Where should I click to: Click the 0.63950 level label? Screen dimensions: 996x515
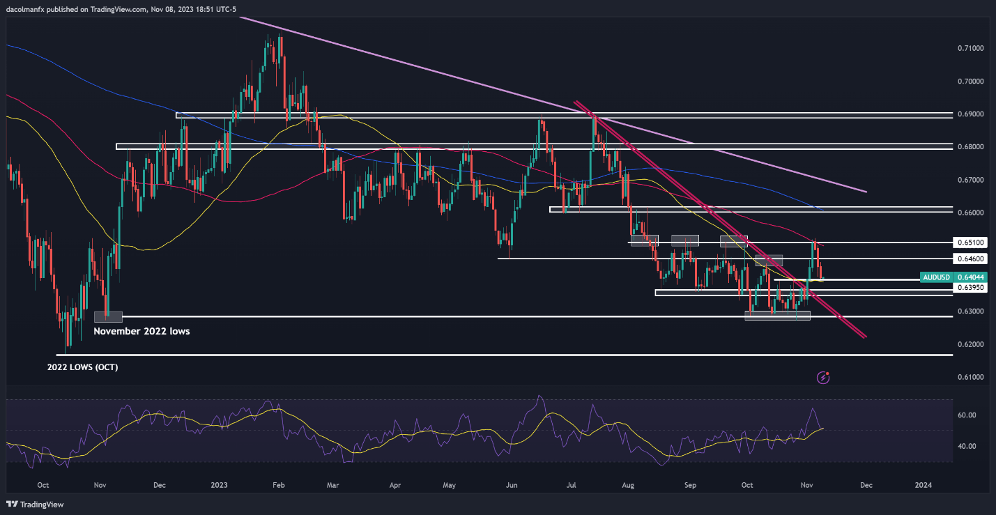point(970,287)
